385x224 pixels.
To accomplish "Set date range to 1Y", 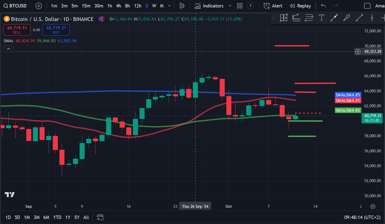I will pos(68,217).
